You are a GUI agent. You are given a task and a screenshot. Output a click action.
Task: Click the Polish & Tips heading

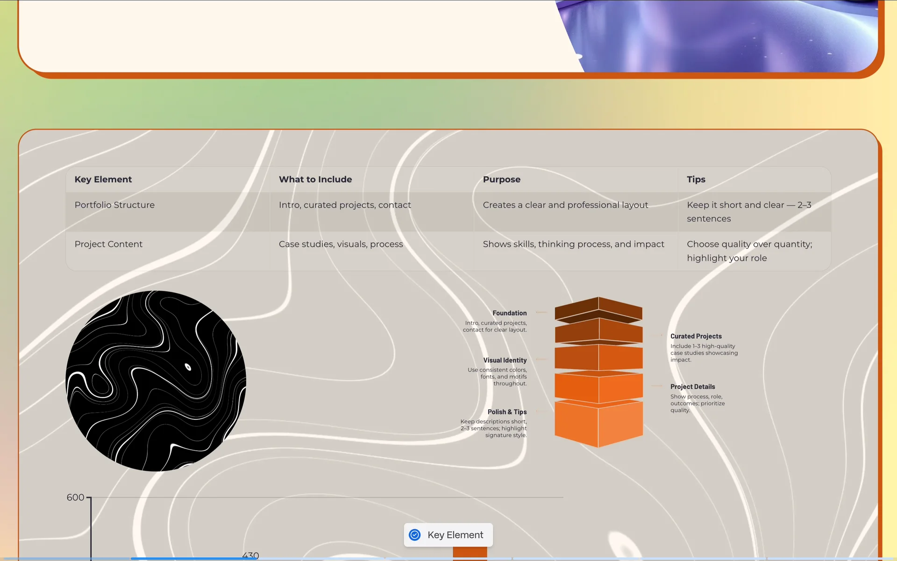tap(507, 412)
